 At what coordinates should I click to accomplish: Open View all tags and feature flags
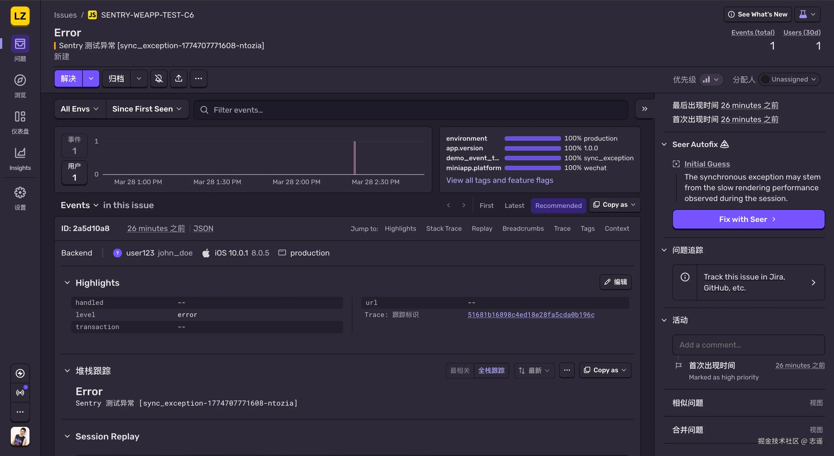pos(499,180)
